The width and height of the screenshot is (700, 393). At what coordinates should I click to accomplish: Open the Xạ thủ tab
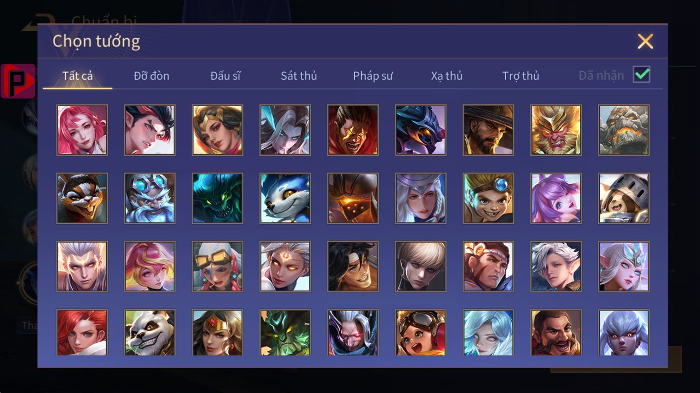(447, 75)
